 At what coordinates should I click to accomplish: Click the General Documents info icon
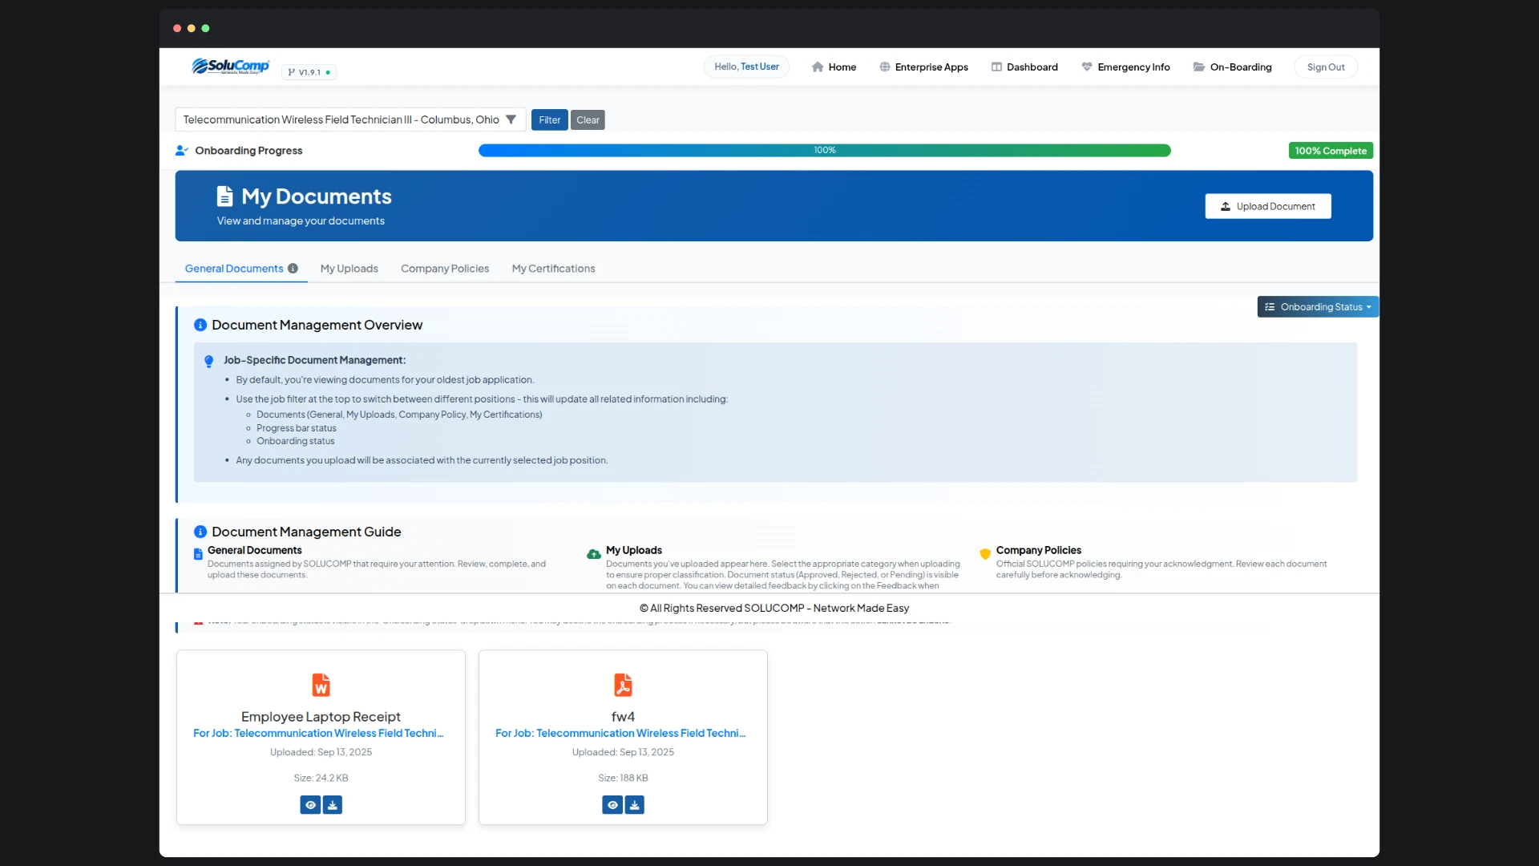(x=293, y=269)
